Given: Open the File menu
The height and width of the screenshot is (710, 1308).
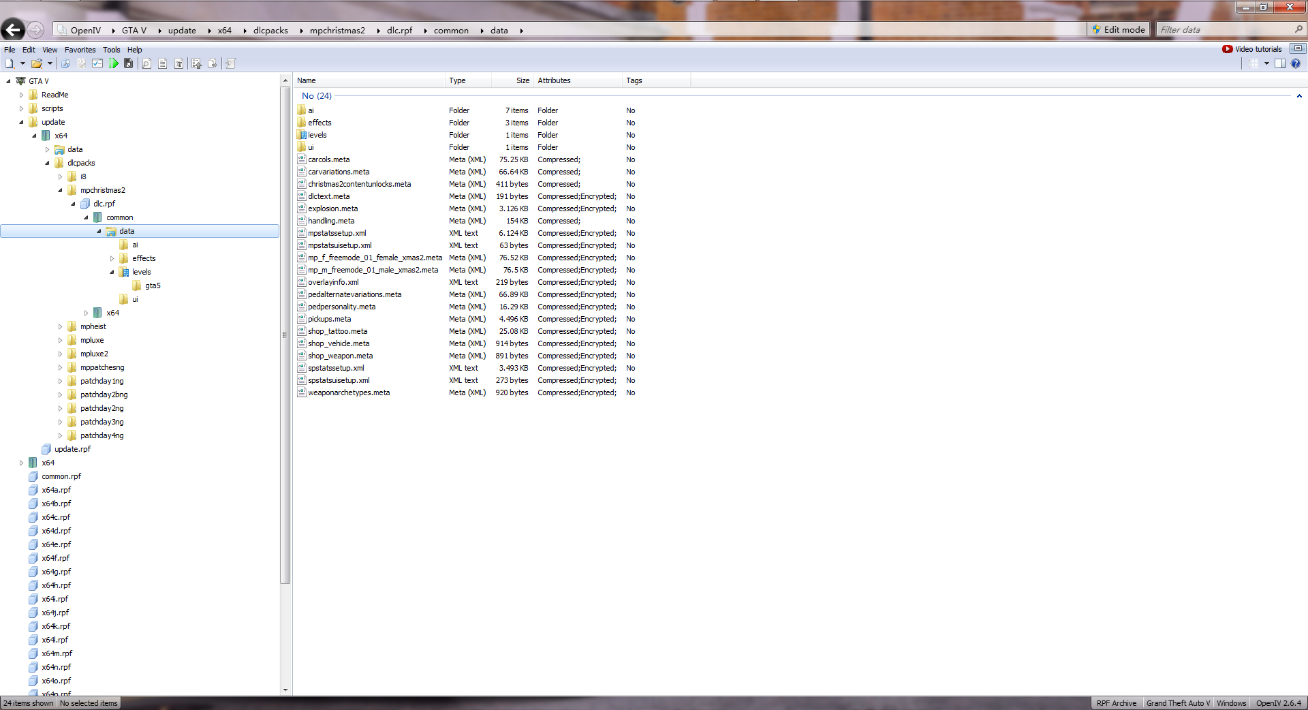Looking at the screenshot, I should [x=10, y=50].
